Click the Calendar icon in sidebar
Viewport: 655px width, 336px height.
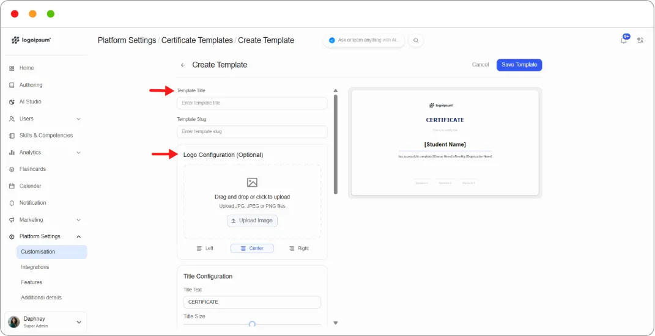[x=12, y=186]
